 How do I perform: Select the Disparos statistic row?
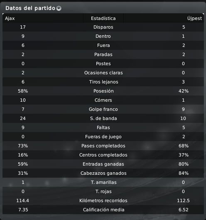[103, 27]
